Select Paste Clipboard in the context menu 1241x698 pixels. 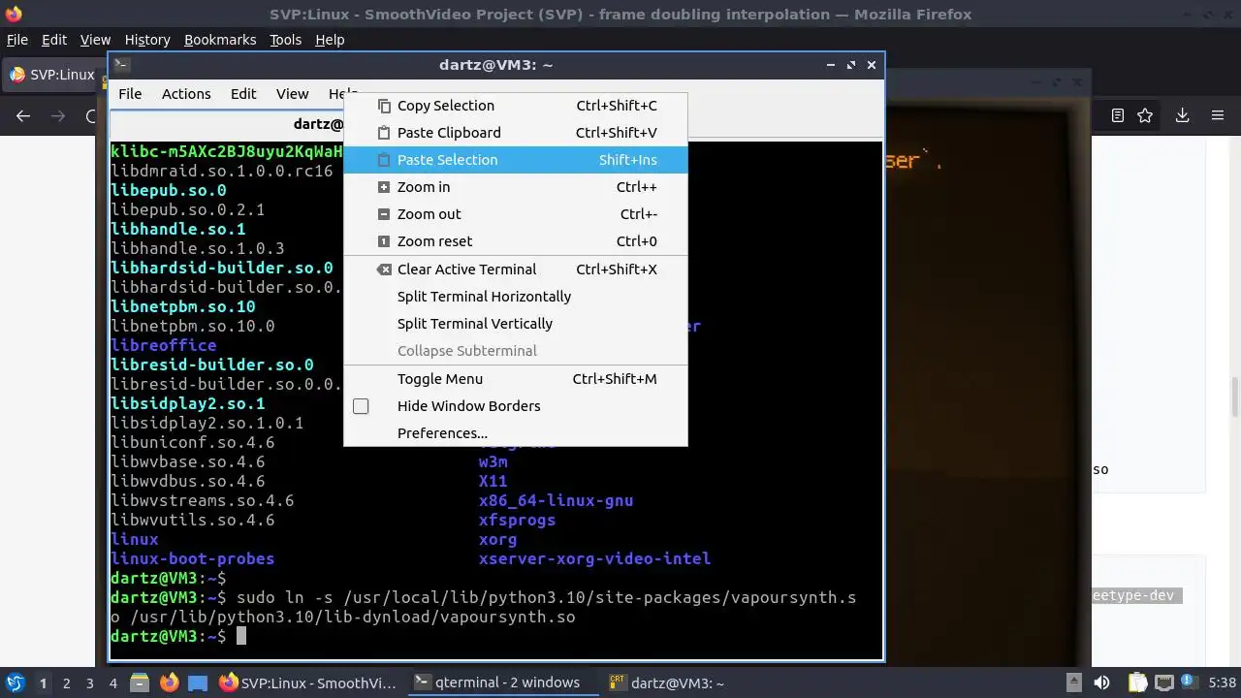pyautogui.click(x=515, y=133)
